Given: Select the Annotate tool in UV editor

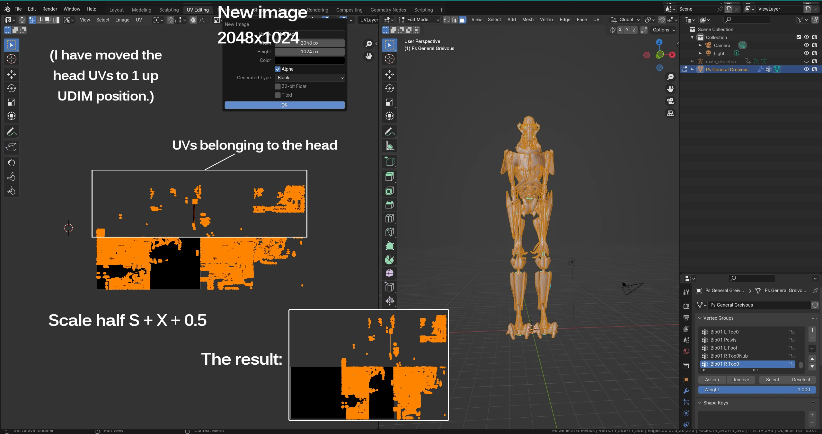Looking at the screenshot, I should click(12, 132).
